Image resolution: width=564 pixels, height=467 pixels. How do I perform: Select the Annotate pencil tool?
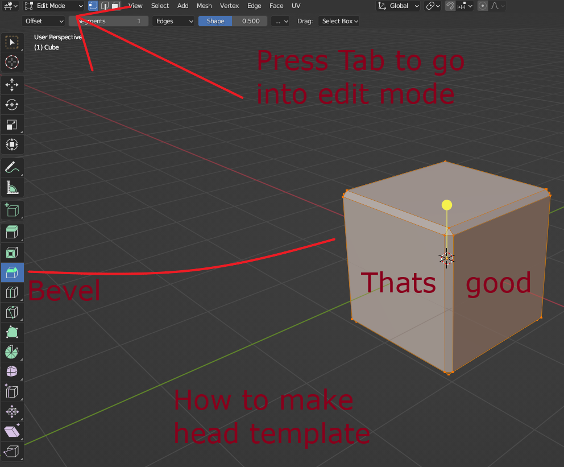point(12,168)
